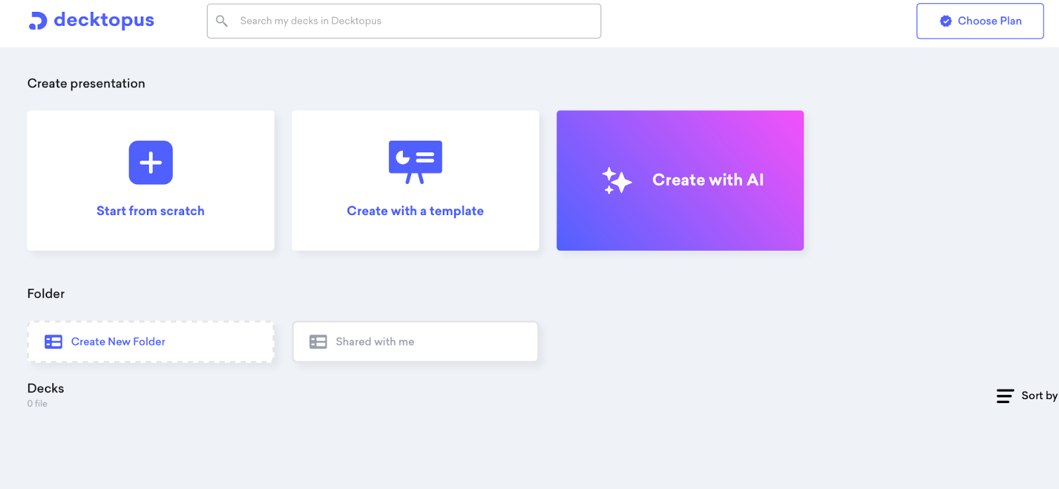
Task: Select Start from scratch text
Action: 150,211
